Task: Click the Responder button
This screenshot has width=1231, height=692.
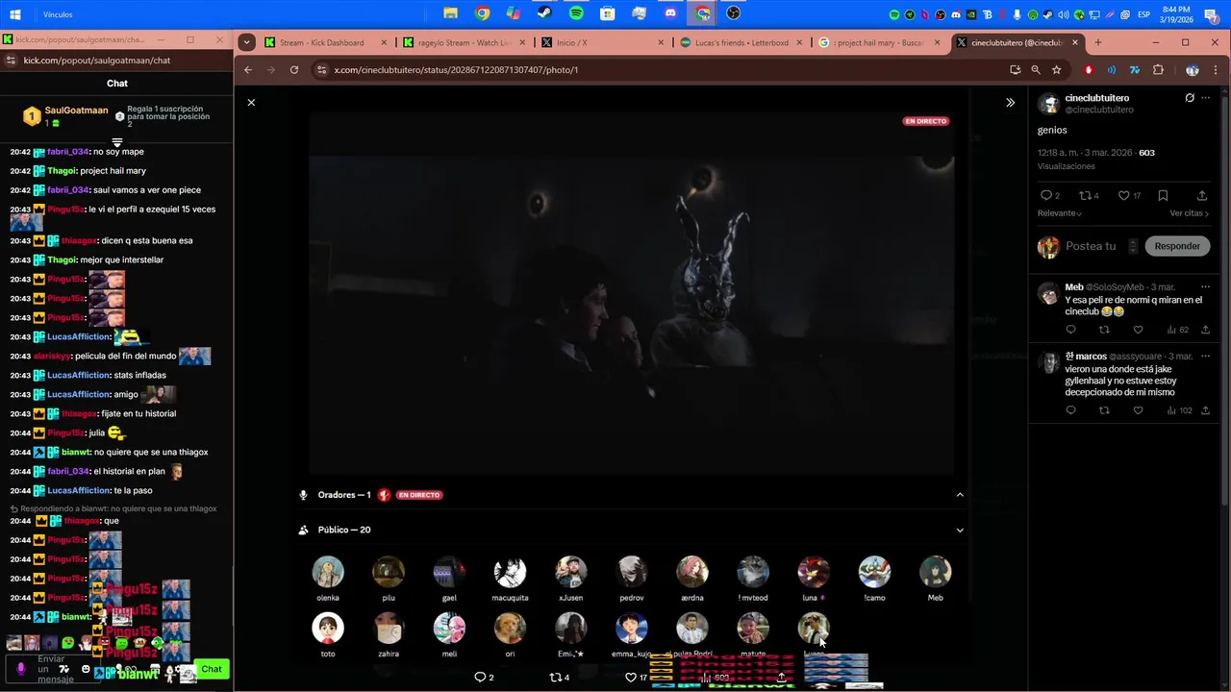Action: coord(1177,246)
